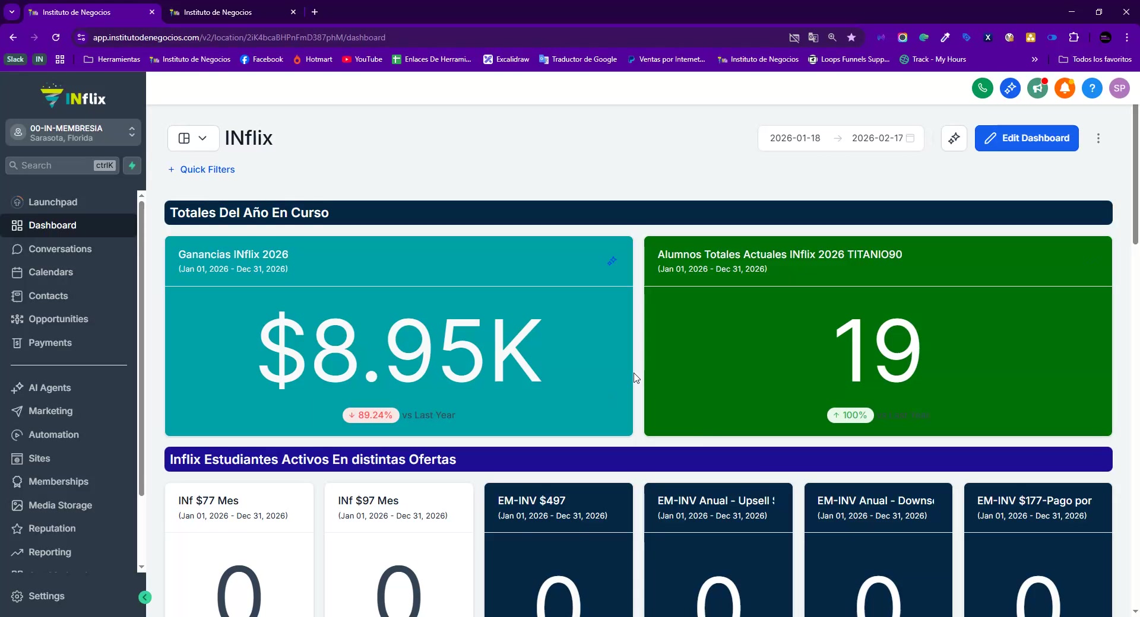The image size is (1140, 617).
Task: Open the Chrome three-dot menu
Action: [x=1127, y=37]
